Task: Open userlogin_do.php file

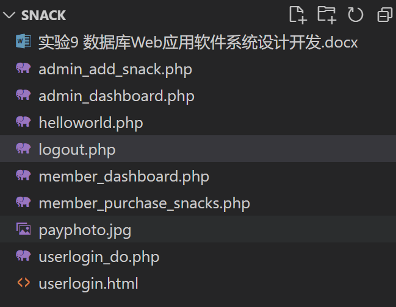Action: coord(198,256)
